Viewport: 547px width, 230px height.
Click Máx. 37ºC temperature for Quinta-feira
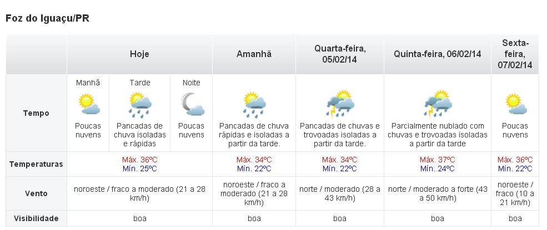tap(438, 160)
